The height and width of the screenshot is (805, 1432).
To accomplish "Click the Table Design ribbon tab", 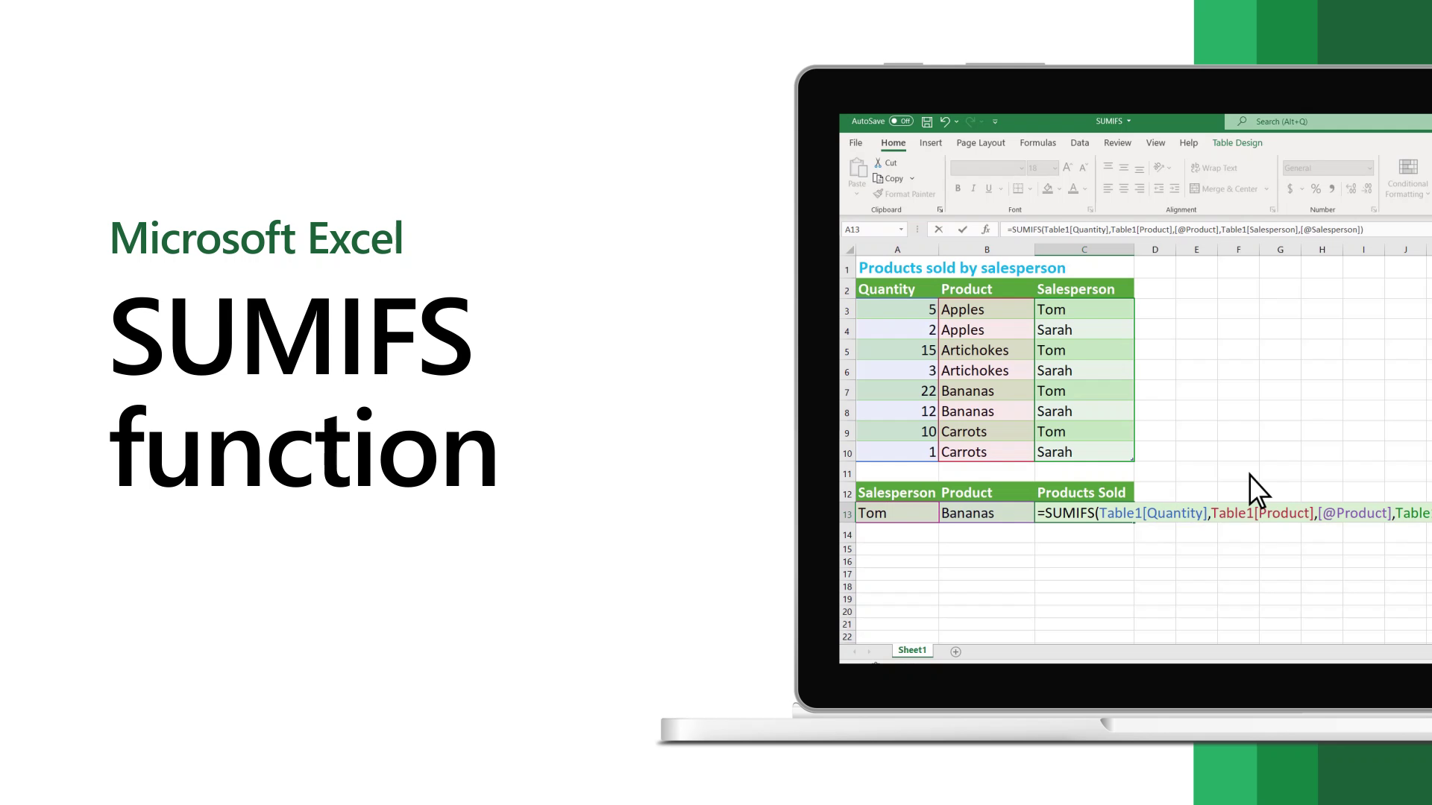I will tap(1237, 142).
